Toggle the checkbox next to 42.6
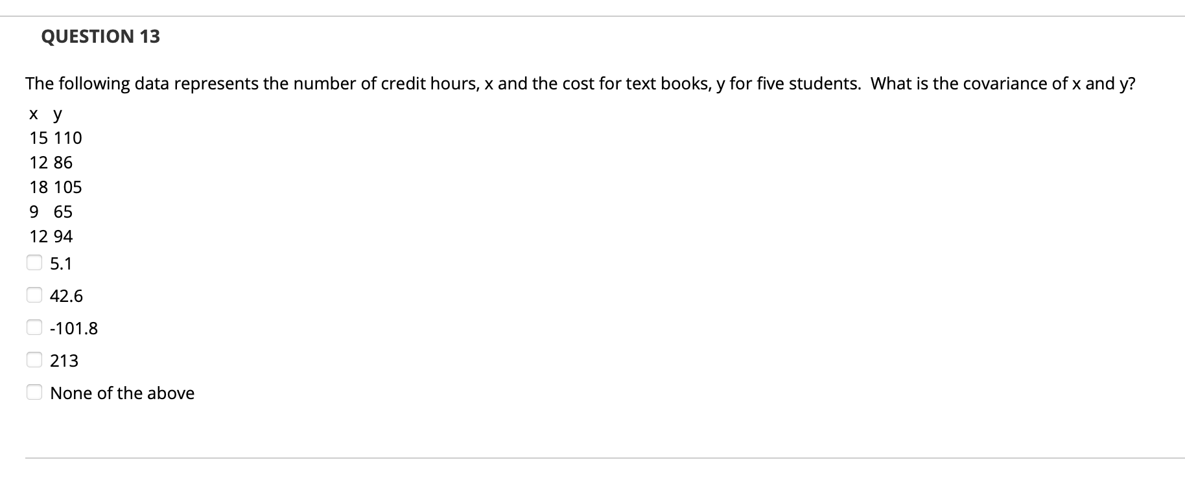Screen dimensions: 1185x484 [34, 293]
